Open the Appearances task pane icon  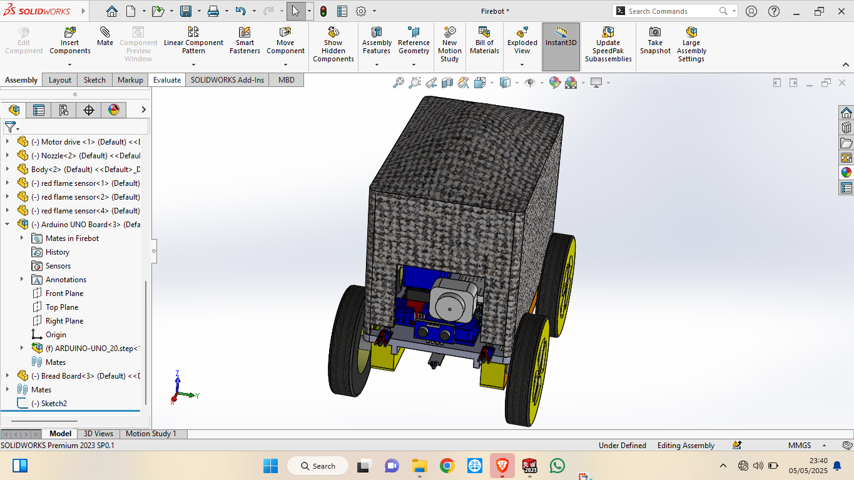pos(846,173)
